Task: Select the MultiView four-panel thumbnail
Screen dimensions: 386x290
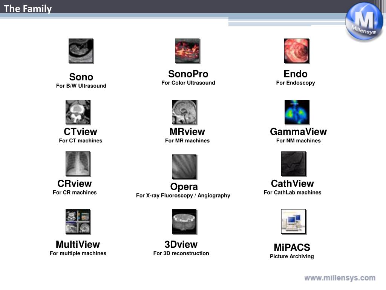Action: tap(78, 221)
